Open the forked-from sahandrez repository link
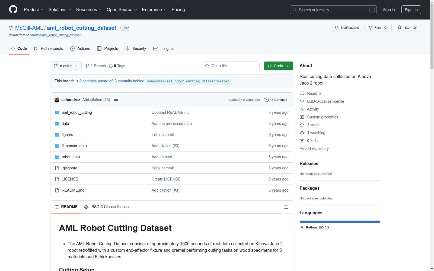The width and height of the screenshot is (434, 271). click(53, 35)
